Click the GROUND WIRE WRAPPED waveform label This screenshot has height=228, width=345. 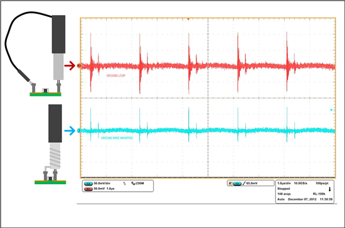coord(117,138)
